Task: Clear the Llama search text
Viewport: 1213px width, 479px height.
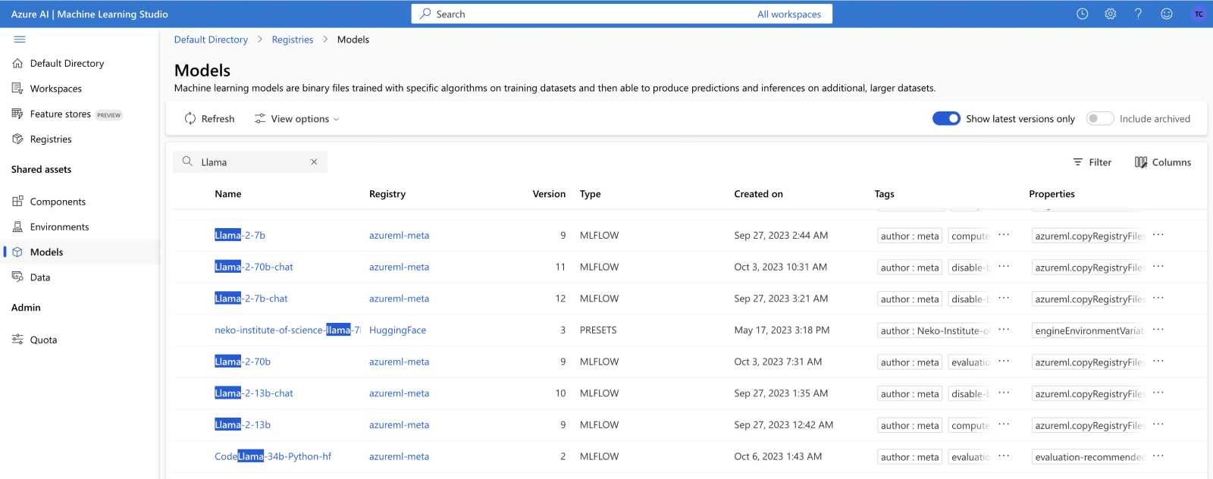Action: pyautogui.click(x=314, y=162)
